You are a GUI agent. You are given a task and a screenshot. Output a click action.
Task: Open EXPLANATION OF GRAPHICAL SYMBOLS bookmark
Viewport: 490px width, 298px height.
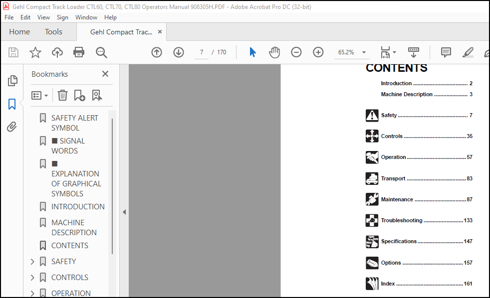pyautogui.click(x=76, y=178)
